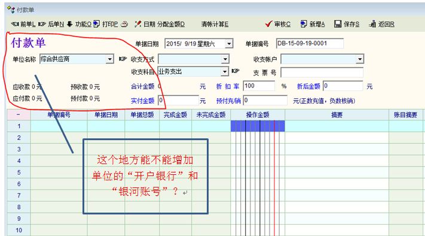Expand the 单位名称 supplier dropdown
The width and height of the screenshot is (425, 236).
coord(109,59)
